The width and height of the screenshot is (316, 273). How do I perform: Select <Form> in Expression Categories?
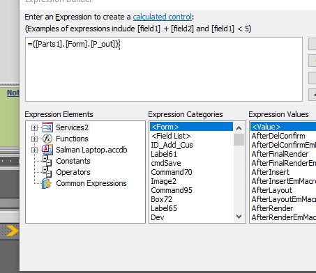[x=191, y=127]
